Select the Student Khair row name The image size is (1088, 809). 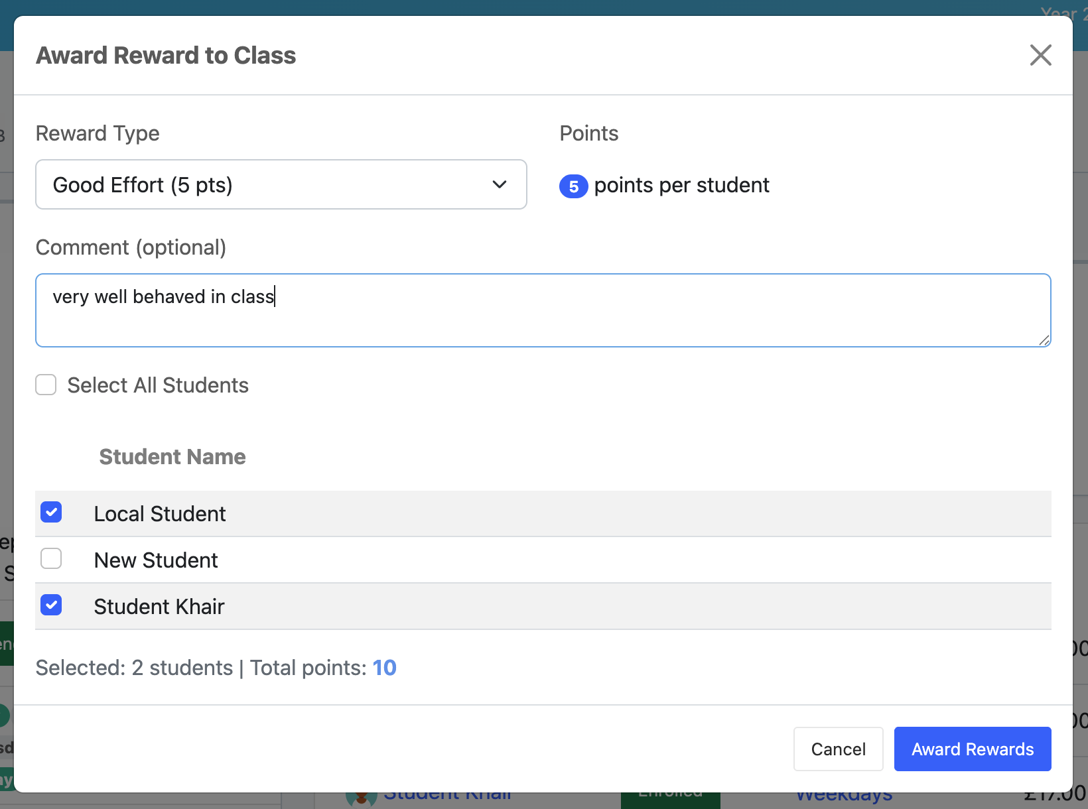[159, 607]
